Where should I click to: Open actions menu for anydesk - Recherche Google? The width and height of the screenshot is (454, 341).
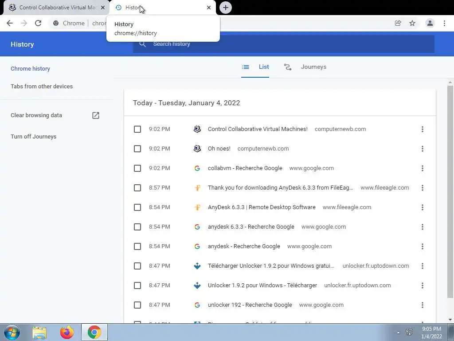423,246
